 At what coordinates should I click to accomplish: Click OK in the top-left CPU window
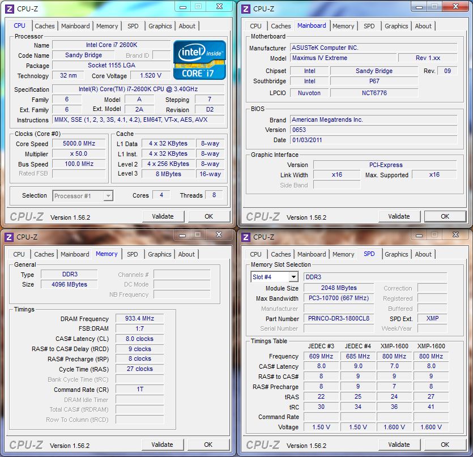[209, 216]
